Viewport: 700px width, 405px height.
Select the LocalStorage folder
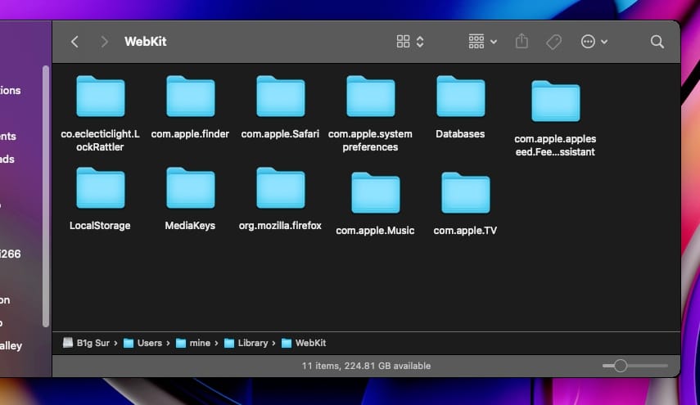click(x=100, y=188)
